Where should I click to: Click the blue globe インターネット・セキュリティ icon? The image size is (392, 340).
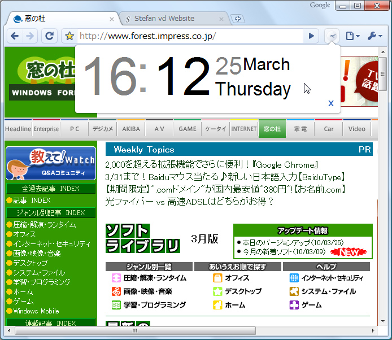tap(294, 278)
